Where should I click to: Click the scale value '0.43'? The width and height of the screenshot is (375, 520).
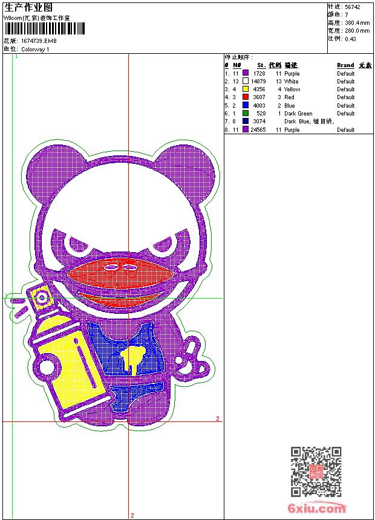tap(350, 39)
